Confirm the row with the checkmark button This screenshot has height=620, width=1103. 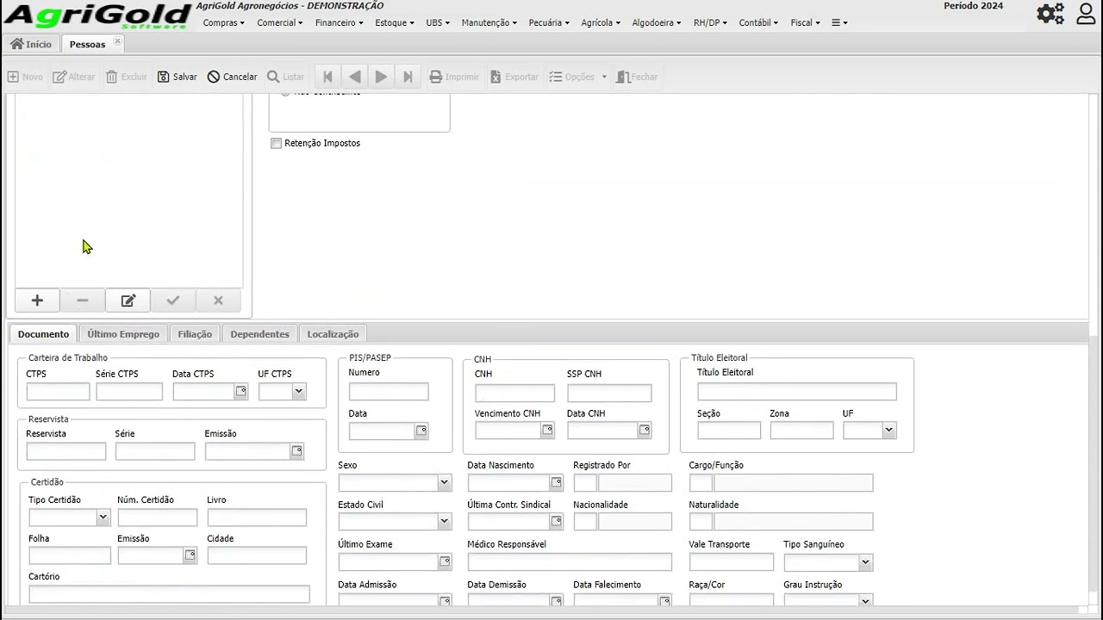[173, 301]
